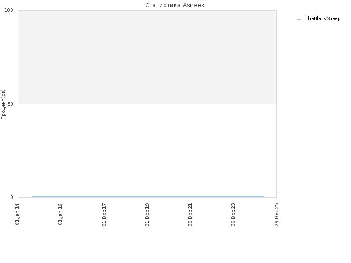The height and width of the screenshot is (263, 351).
Task: Select the 0 tick on Y-axis
Action: pyautogui.click(x=12, y=197)
